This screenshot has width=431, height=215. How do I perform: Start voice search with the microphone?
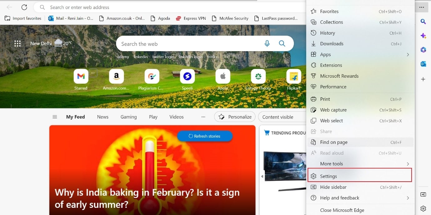click(x=267, y=44)
